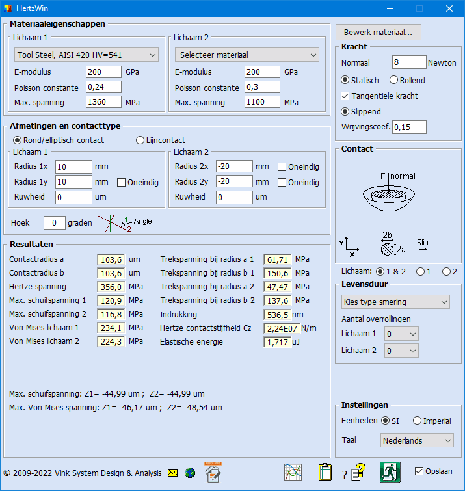Screen dimensions: 465x491
Task: Click the Indrukking value 536,5
Action: click(x=278, y=315)
